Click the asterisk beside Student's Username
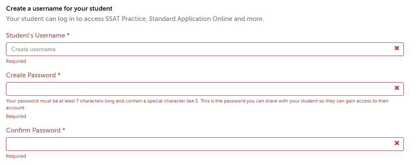This screenshot has width=417, height=165. 68,35
